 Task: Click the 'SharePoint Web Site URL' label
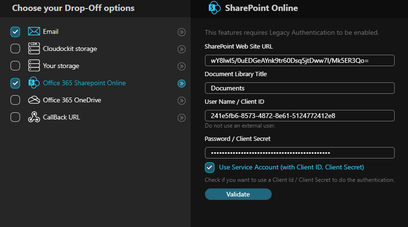pos(238,47)
